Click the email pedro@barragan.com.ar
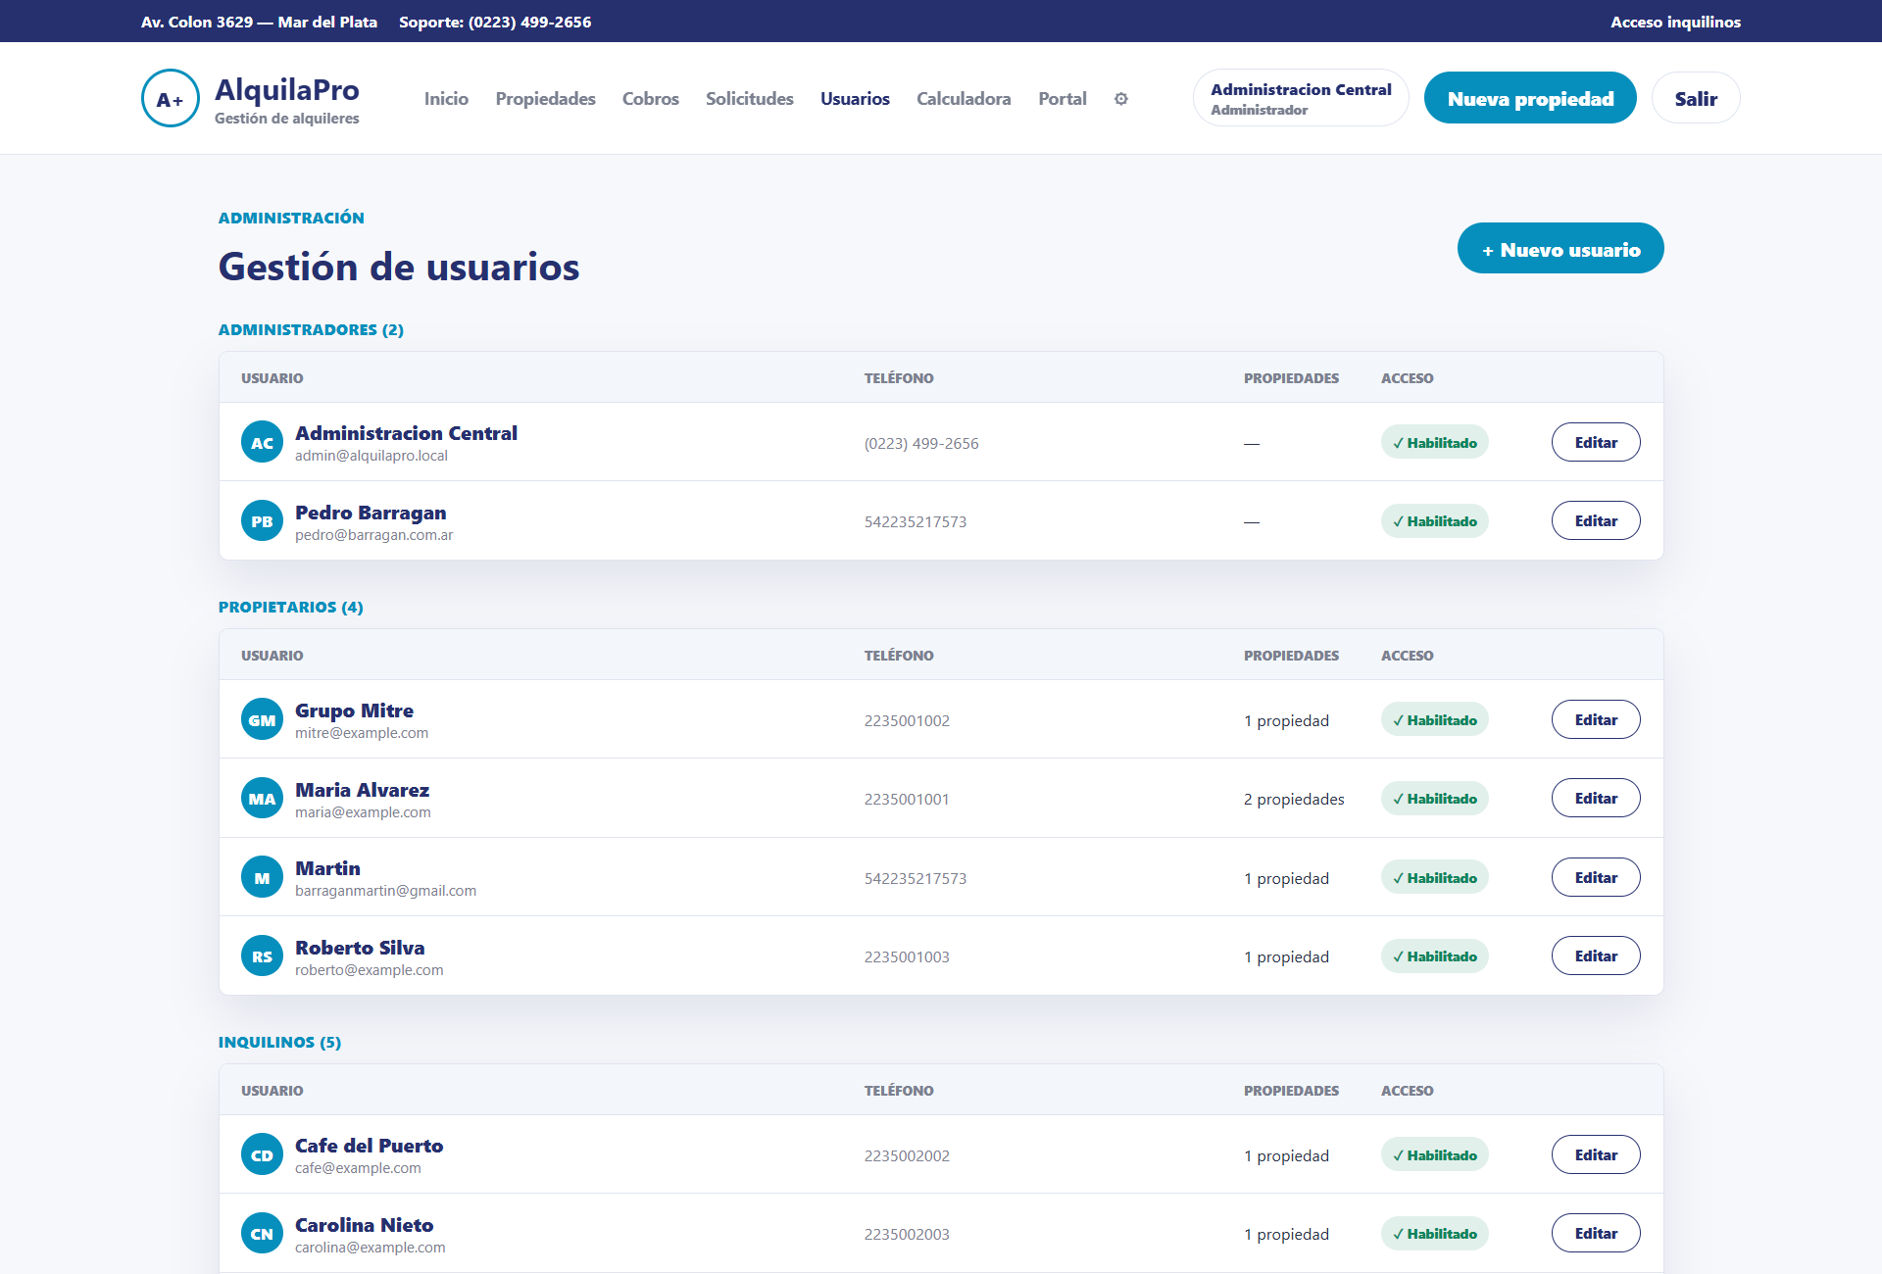This screenshot has width=1882, height=1274. [x=373, y=535]
